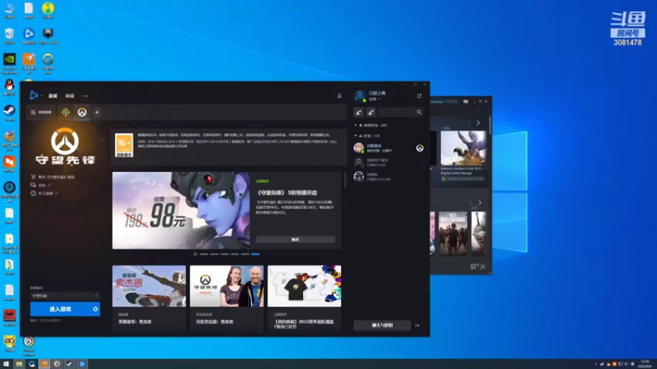The width and height of the screenshot is (657, 369).
Task: Click the carousel pause indicator
Action: point(195,254)
